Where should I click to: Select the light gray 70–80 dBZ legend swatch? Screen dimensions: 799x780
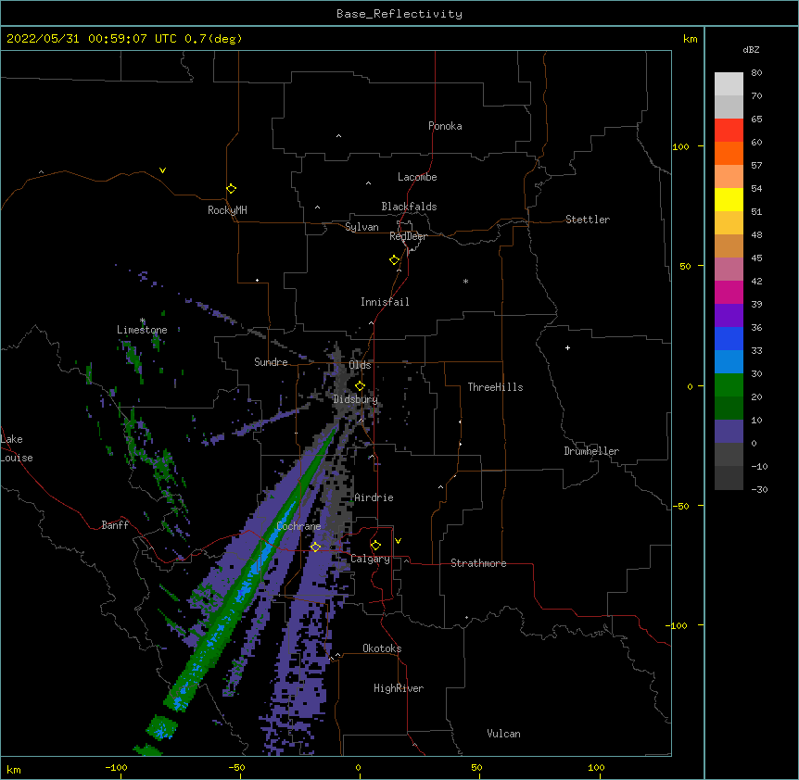point(729,84)
